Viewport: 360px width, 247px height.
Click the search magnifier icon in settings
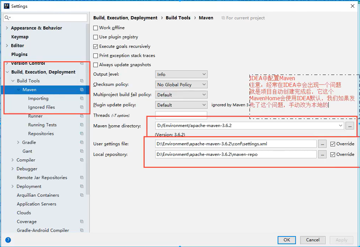coord(7,18)
